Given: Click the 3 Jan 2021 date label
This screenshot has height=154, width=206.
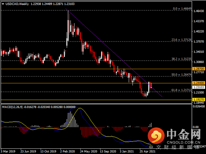Looking at the screenshot, I should click(127, 151).
